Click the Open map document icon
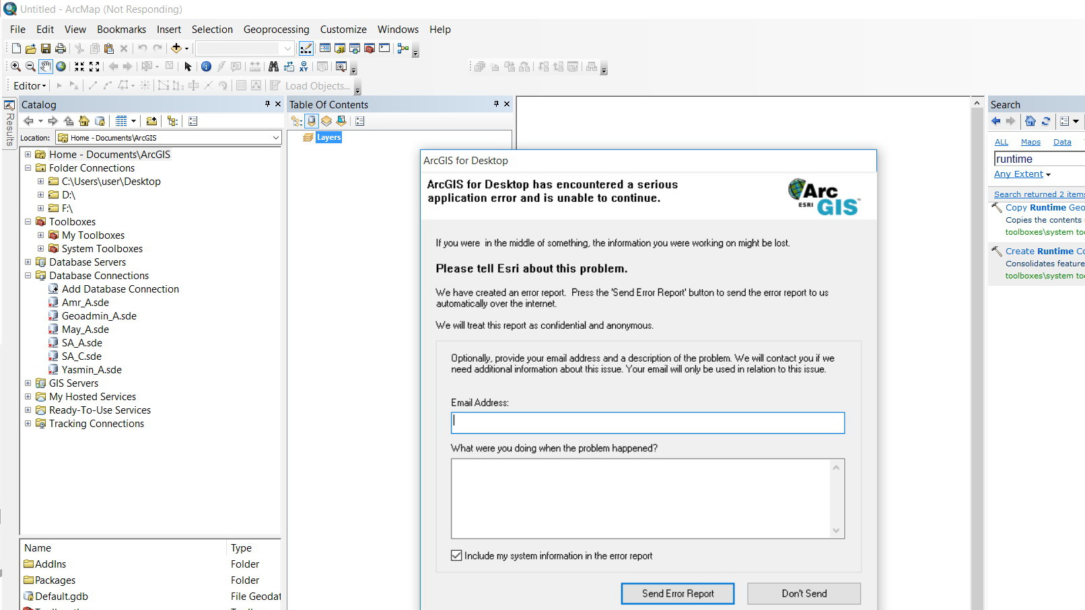Image resolution: width=1085 pixels, height=610 pixels. pos(31,48)
